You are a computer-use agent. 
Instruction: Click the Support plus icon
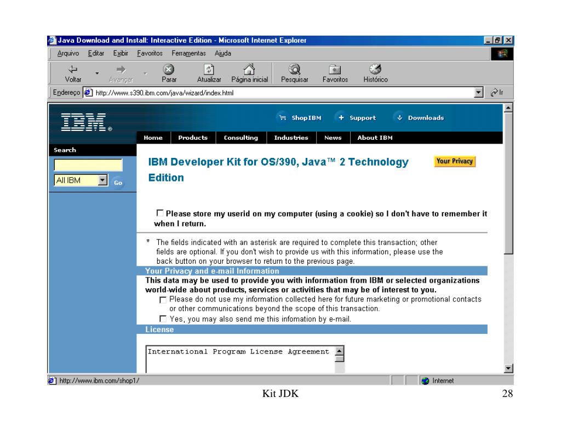pos(341,117)
